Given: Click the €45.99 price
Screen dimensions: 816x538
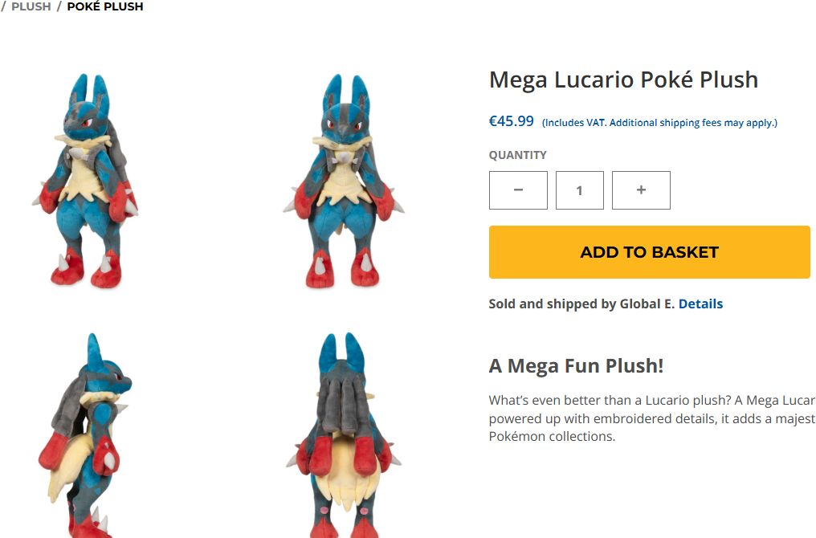Looking at the screenshot, I should 512,121.
